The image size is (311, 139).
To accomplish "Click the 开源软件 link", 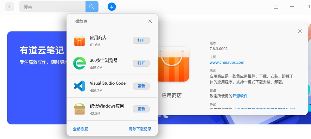I will [x=240, y=96].
